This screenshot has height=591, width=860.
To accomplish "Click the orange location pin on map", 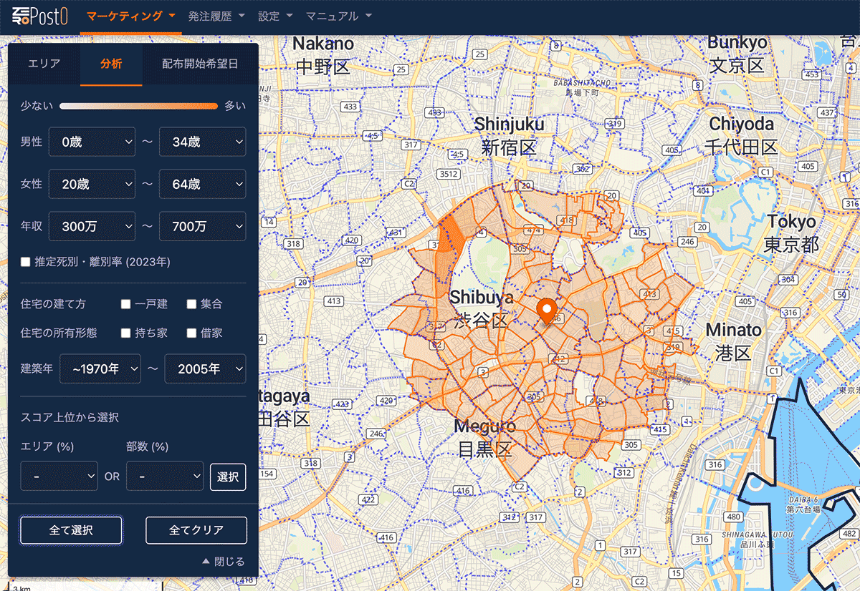I will [547, 310].
